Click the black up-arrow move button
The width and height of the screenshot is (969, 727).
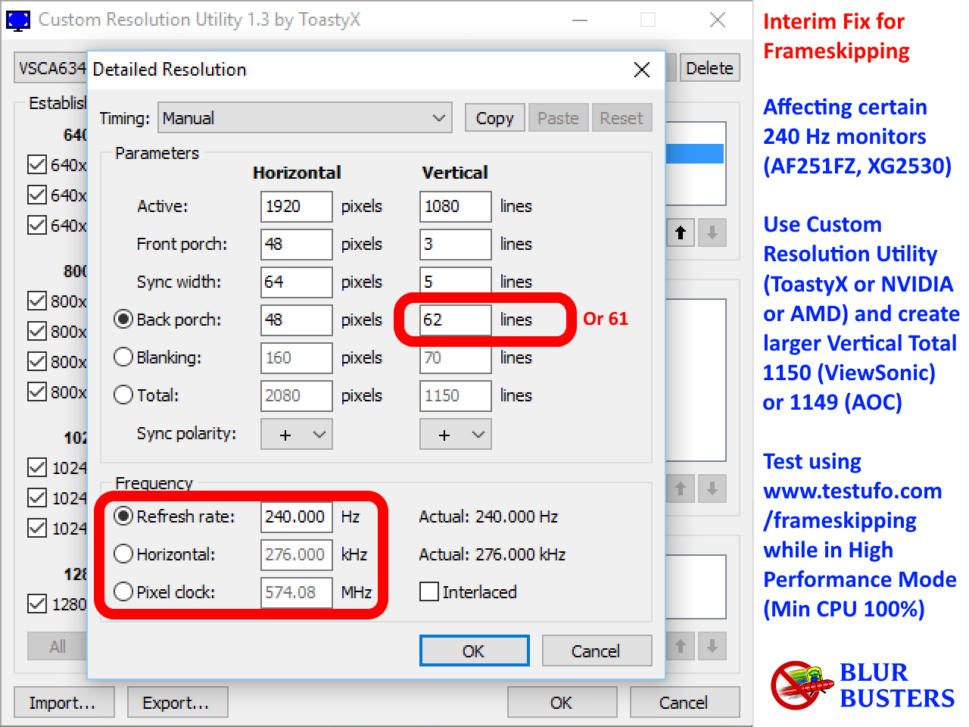[681, 232]
